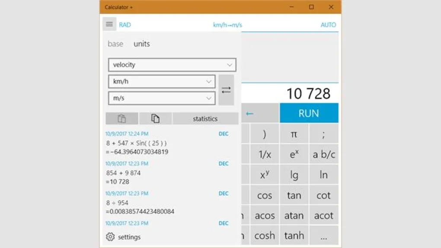Open the km/h source unit dropdown
441x248 pixels.
pos(162,82)
